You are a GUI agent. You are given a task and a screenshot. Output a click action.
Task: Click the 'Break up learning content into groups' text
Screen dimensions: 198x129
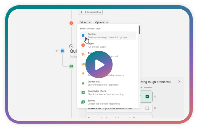click(107, 37)
